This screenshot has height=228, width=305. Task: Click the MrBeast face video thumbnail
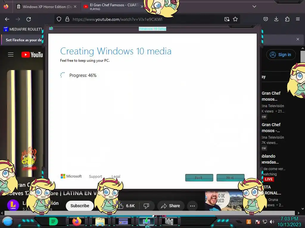tap(224, 201)
